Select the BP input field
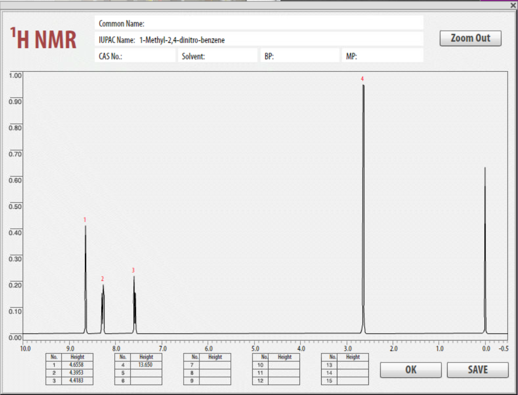Viewport: 518px width, 395px height. coord(300,55)
